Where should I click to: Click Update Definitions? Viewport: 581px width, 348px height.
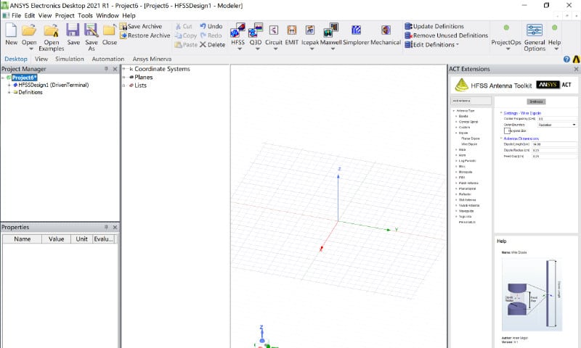pos(434,26)
